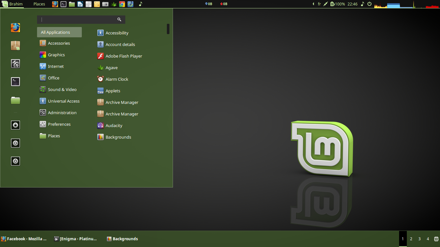
Task: Click the upload speed 0B indicator
Action: click(224, 4)
